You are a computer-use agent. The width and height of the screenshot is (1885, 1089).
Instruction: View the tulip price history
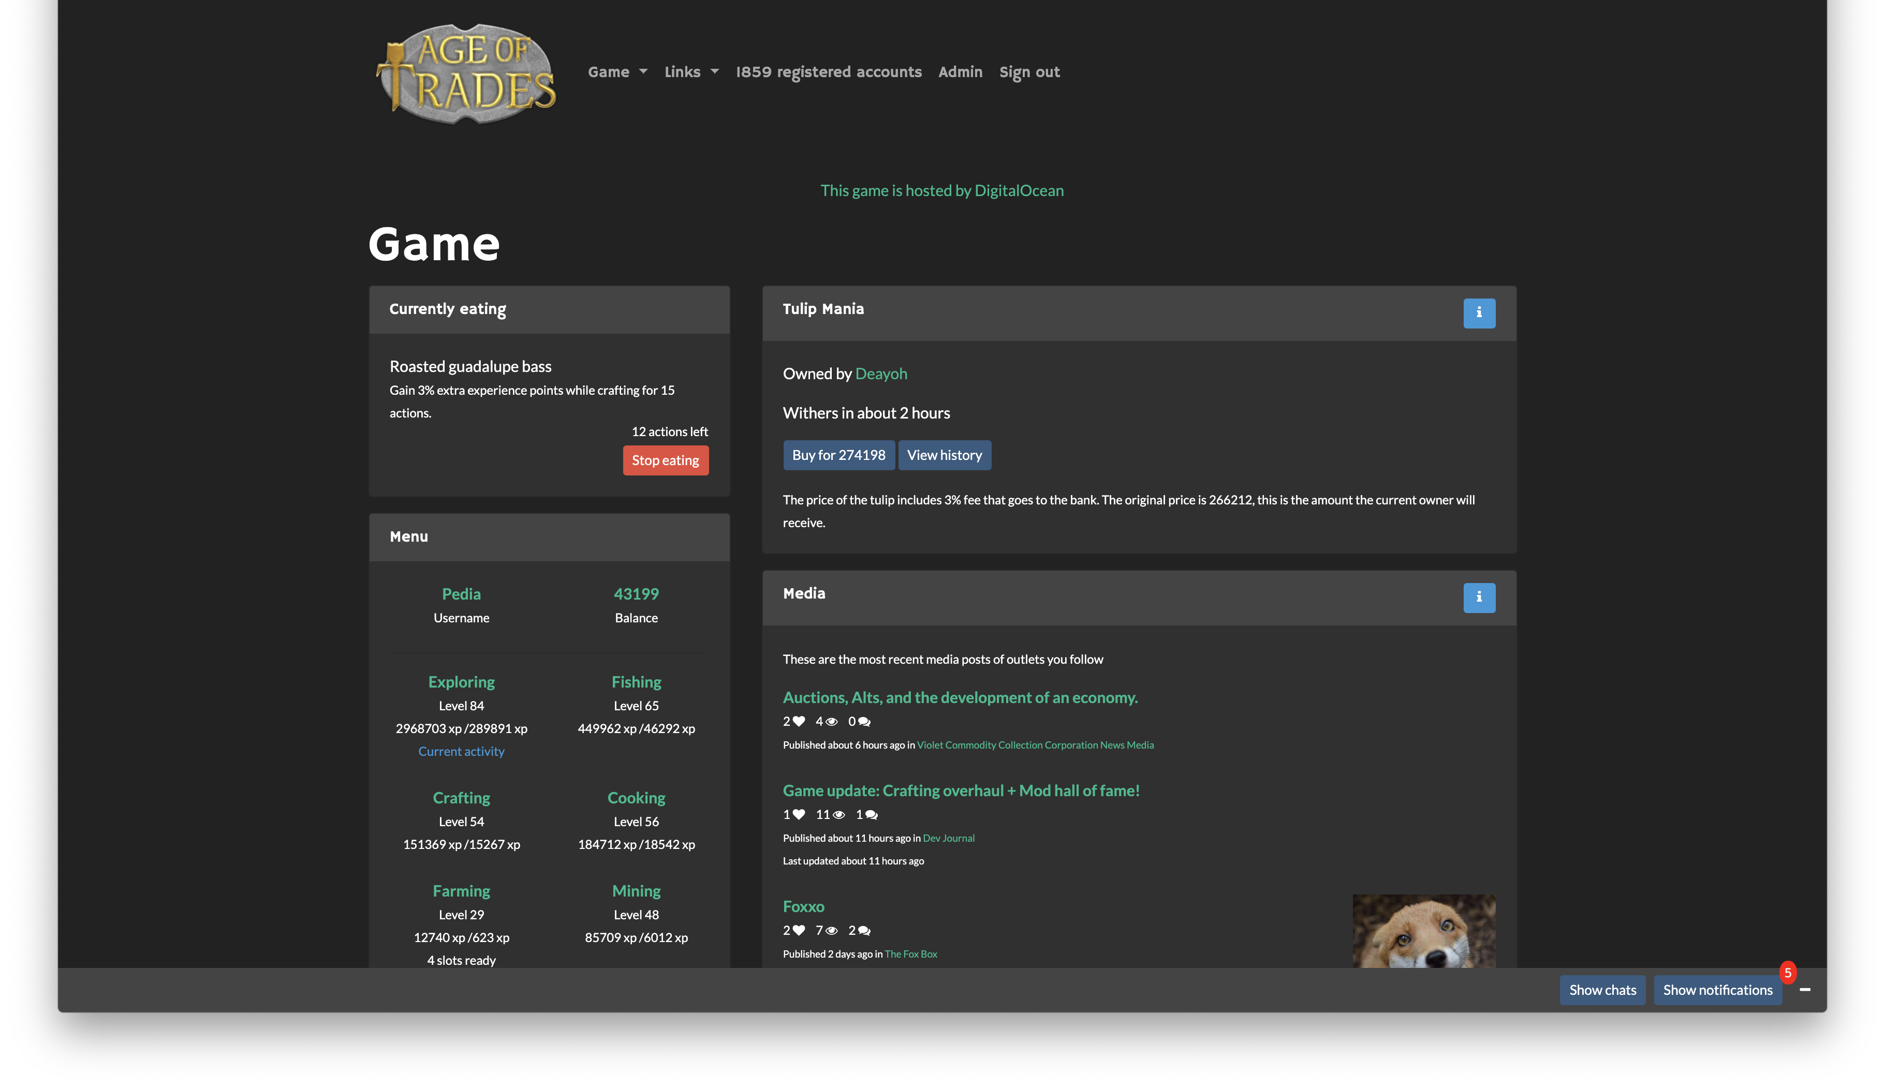(945, 454)
